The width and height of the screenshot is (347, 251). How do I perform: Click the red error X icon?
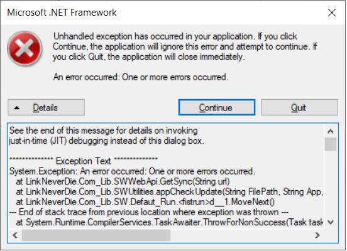pos(25,48)
